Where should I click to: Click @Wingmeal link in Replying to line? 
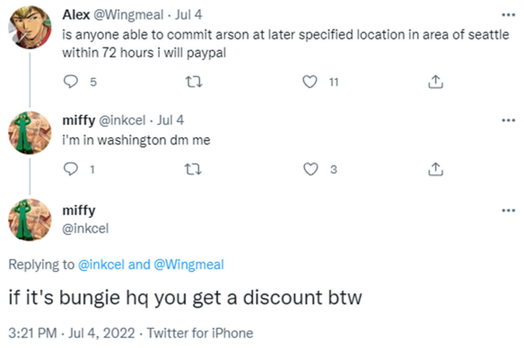click(x=188, y=265)
